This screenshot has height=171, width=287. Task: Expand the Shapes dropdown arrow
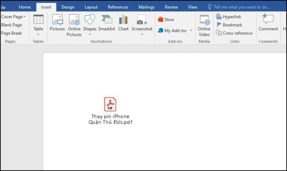pos(90,34)
